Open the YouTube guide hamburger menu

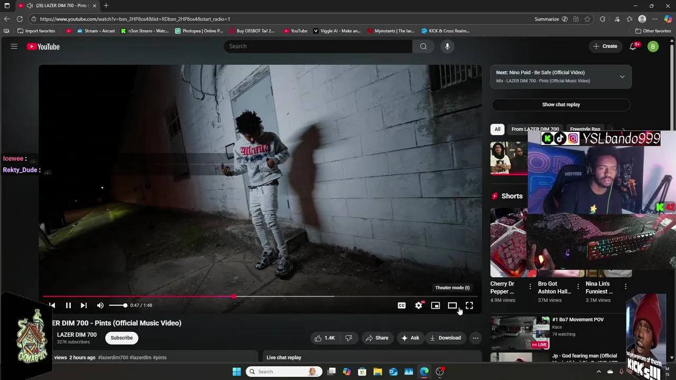14,46
